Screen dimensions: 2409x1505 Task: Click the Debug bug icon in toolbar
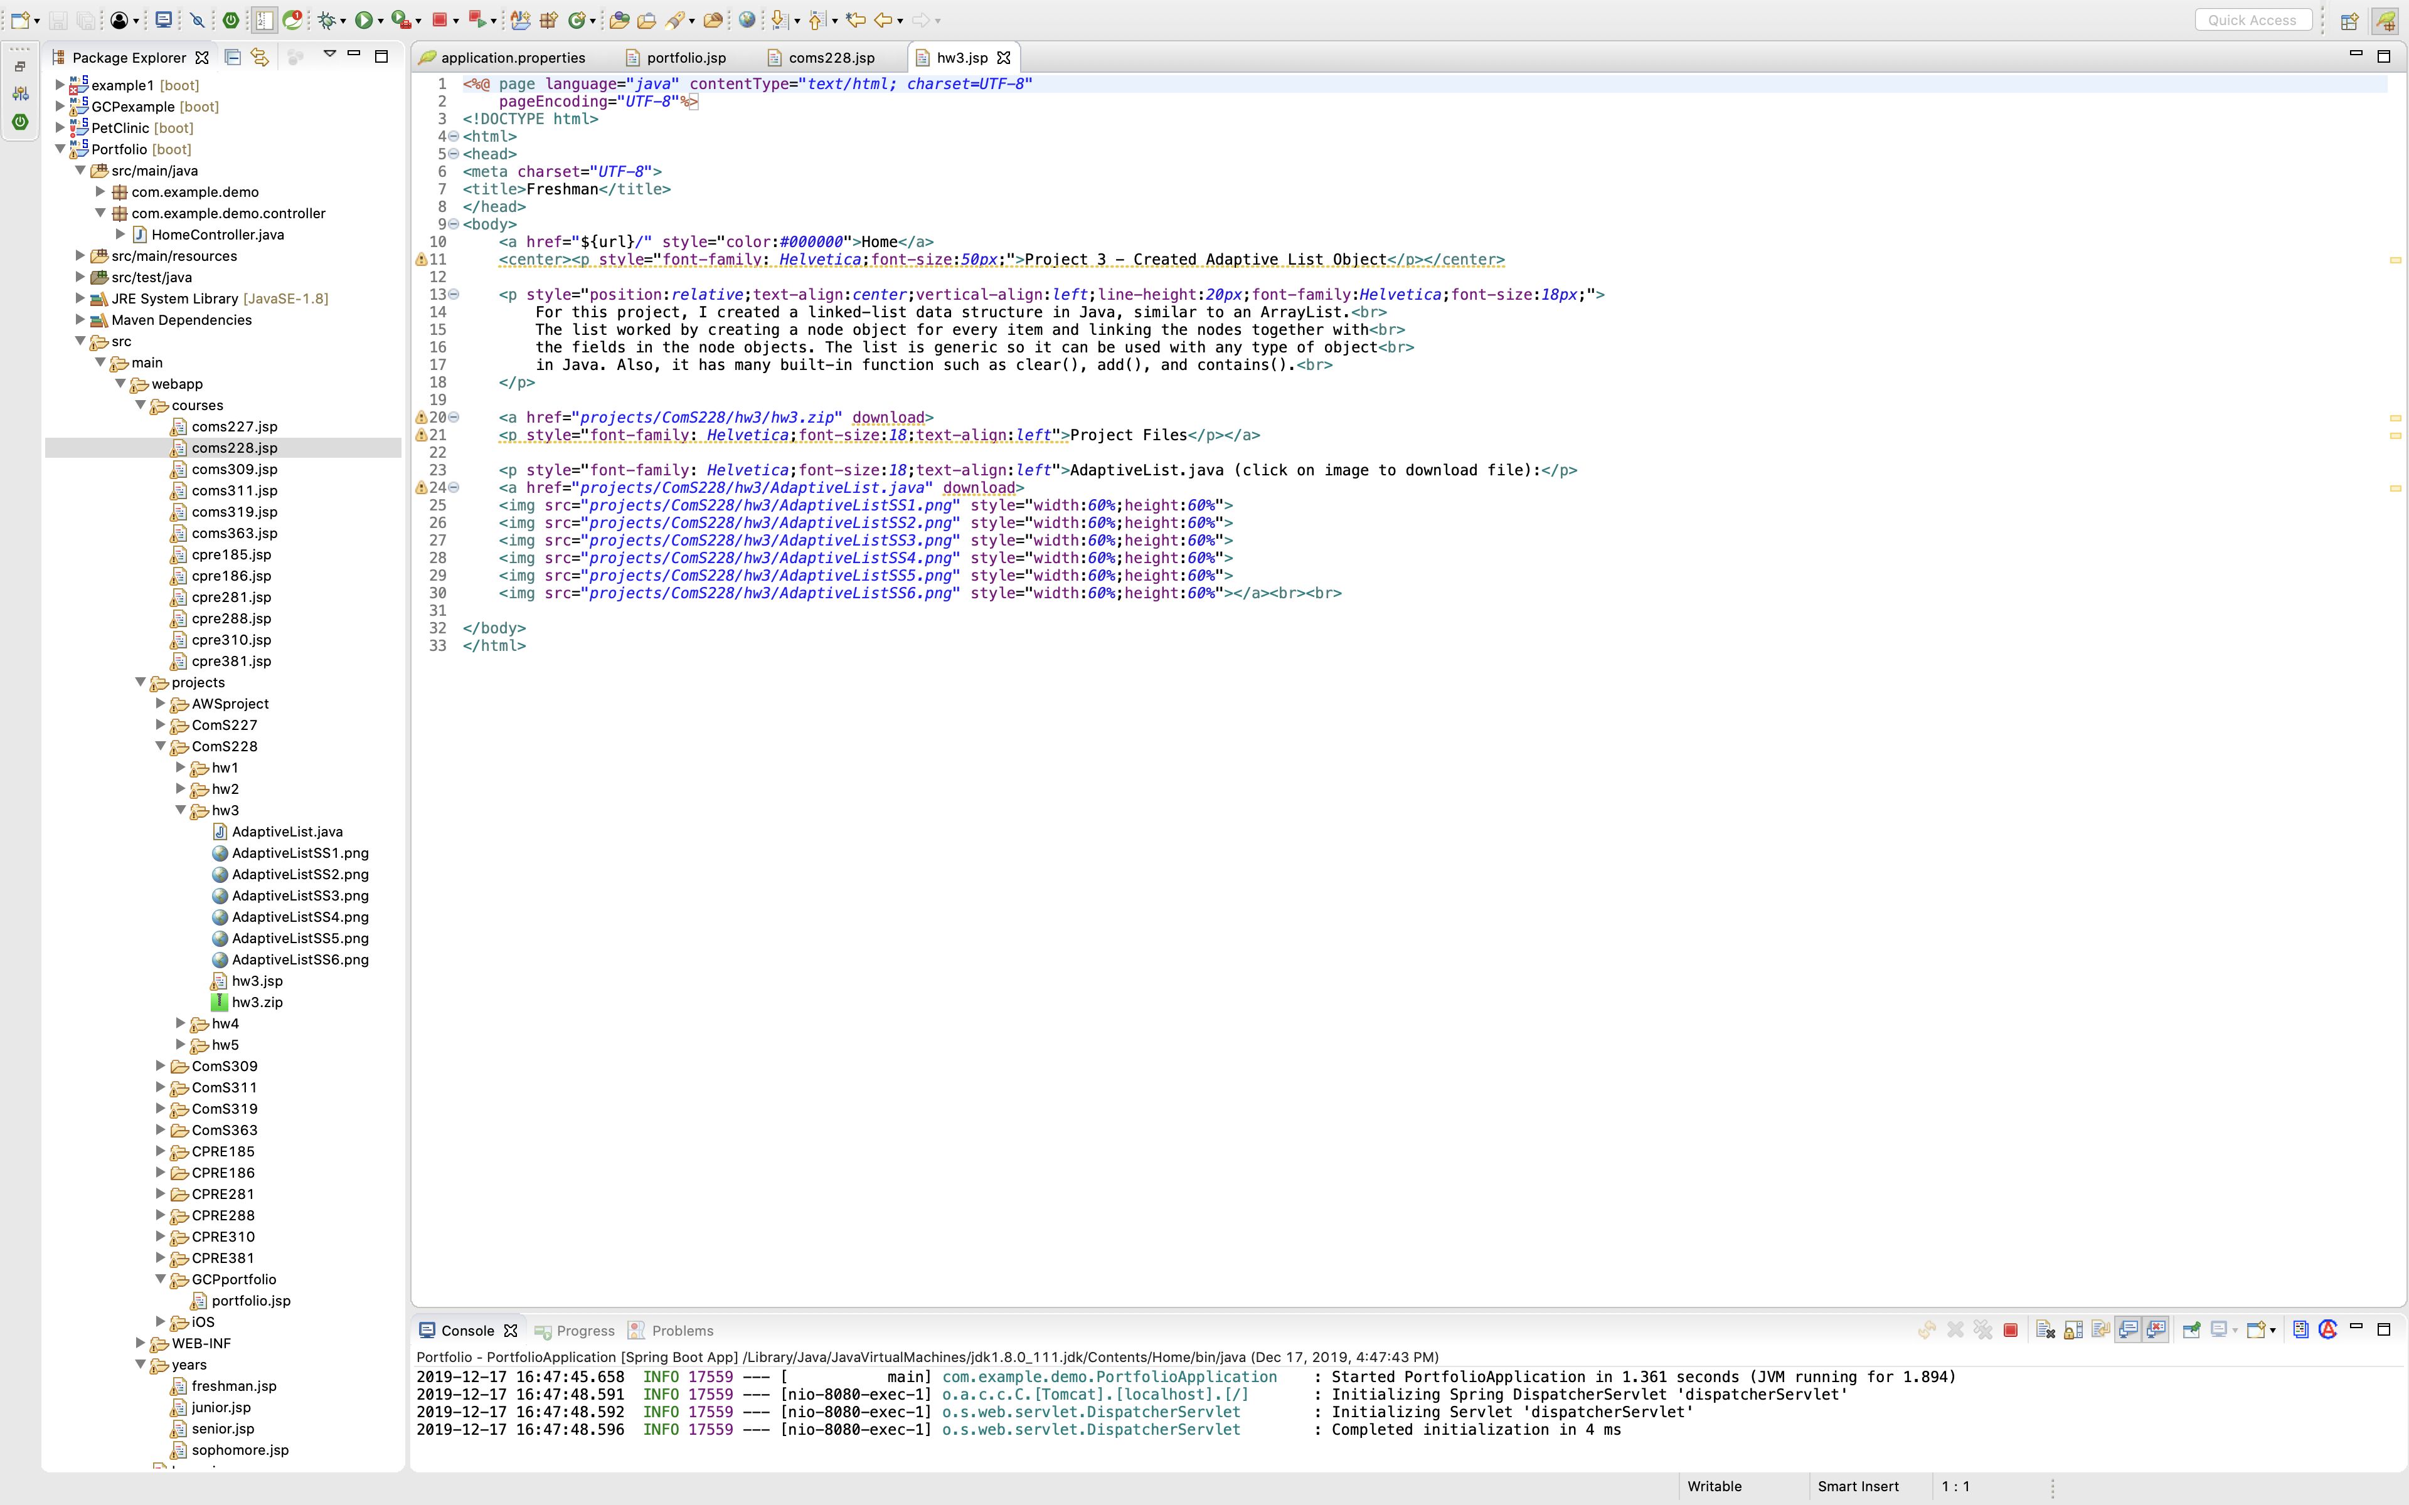[x=326, y=20]
